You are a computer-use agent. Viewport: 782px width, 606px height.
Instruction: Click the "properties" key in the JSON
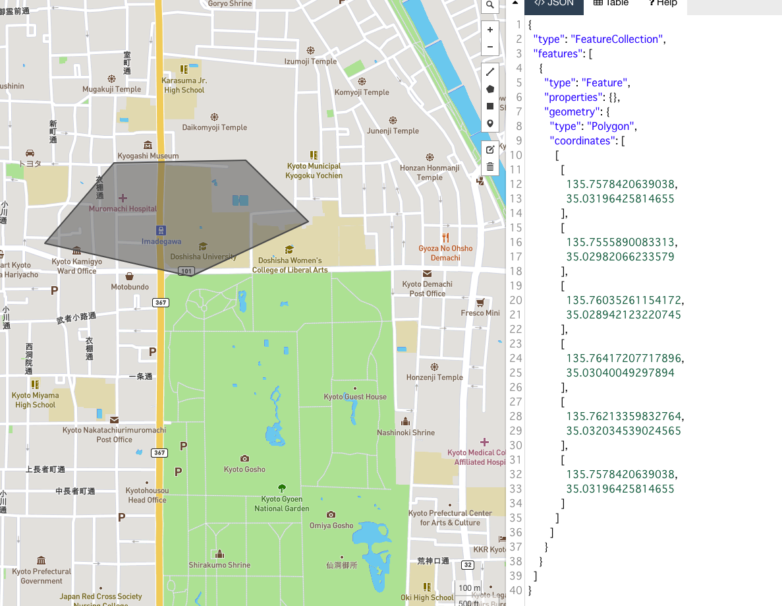(x=573, y=98)
